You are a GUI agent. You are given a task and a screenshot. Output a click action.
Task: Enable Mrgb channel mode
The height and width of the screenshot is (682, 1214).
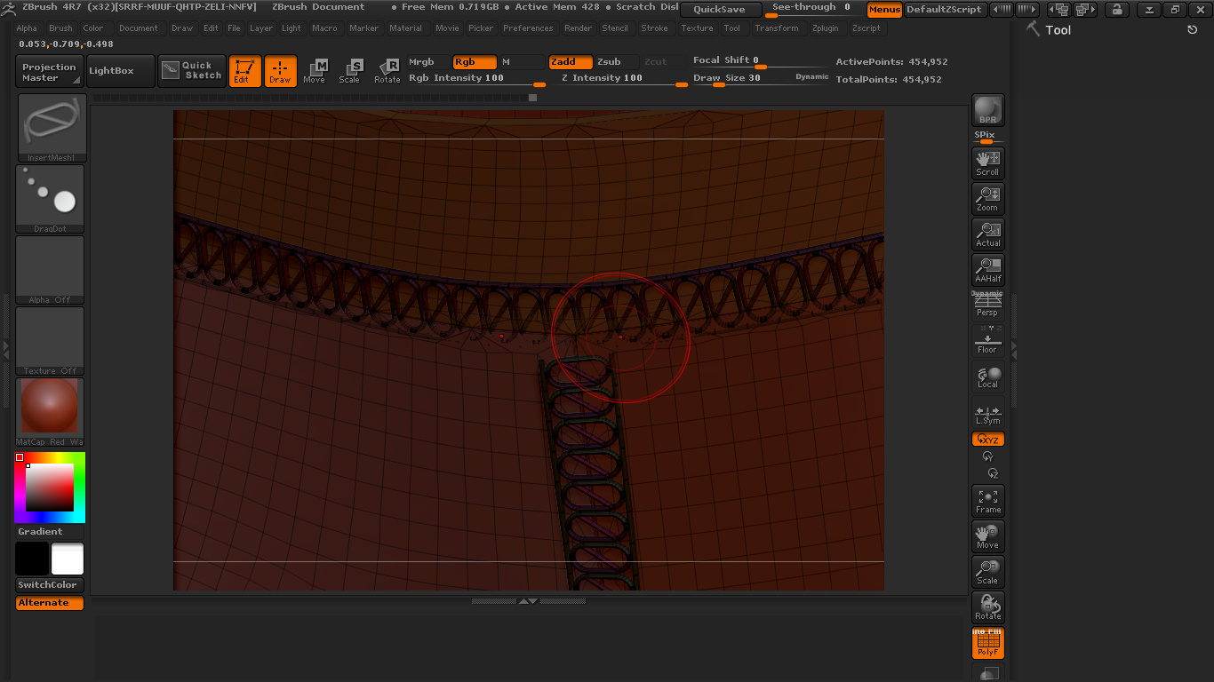point(429,62)
